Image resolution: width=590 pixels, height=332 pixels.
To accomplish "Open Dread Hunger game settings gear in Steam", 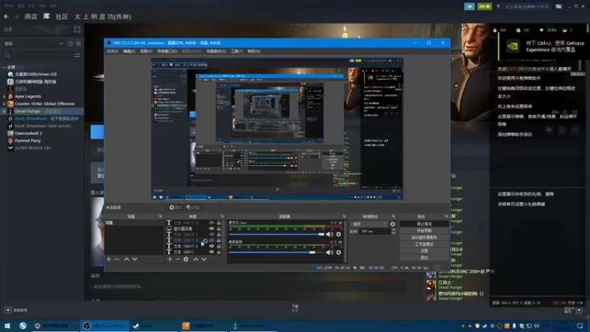I will coord(549,130).
